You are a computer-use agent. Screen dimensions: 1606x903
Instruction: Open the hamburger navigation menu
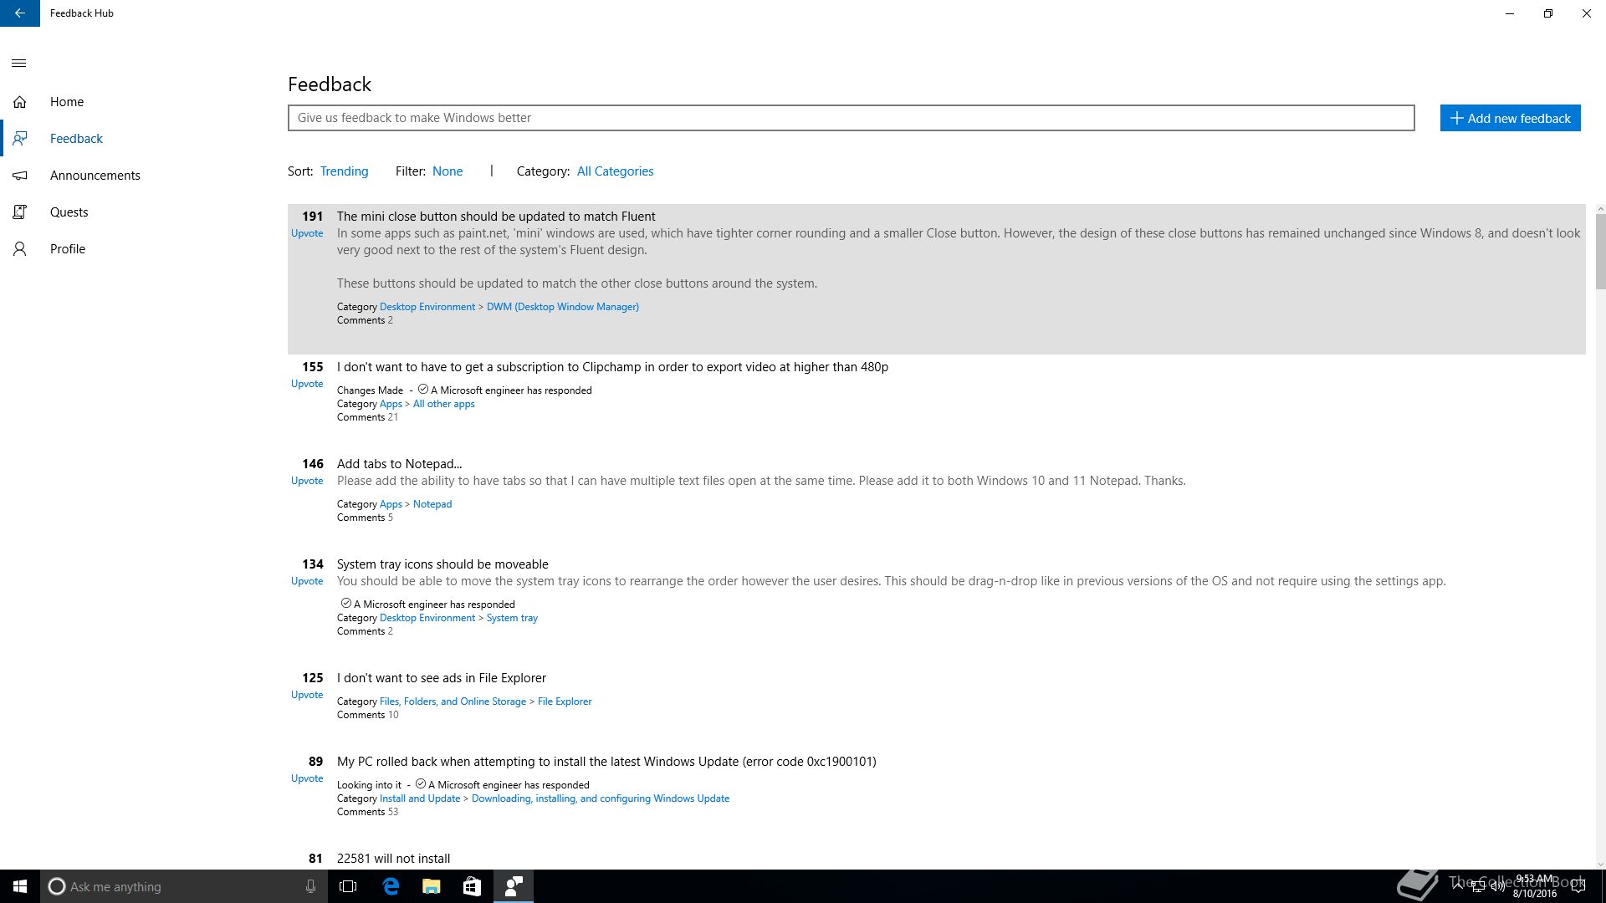click(x=19, y=64)
